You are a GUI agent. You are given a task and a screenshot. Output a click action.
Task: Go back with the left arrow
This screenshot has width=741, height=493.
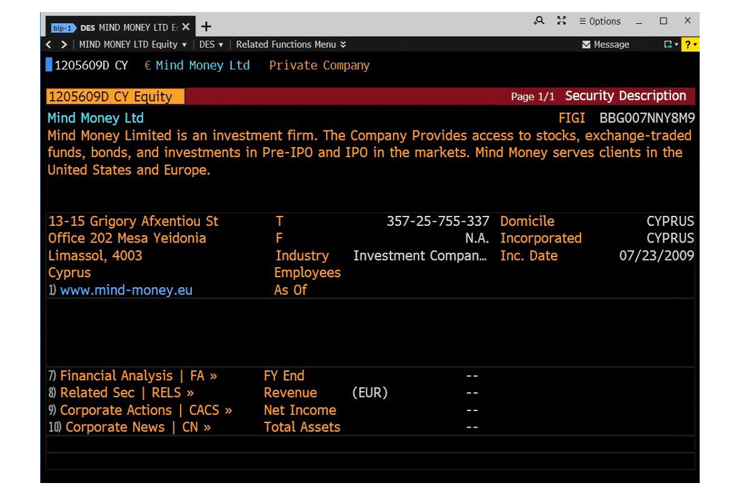[49, 45]
